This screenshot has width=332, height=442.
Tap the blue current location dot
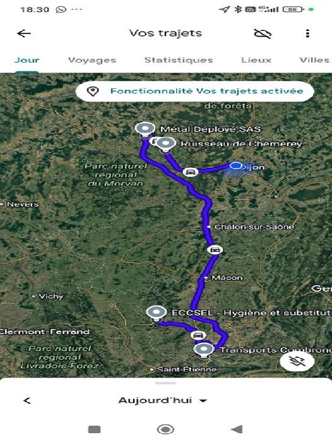(236, 166)
